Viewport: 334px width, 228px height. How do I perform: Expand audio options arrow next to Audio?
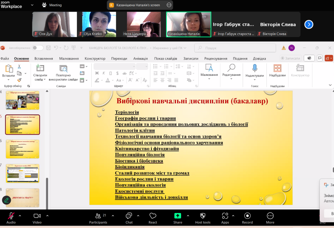[x=20, y=216]
